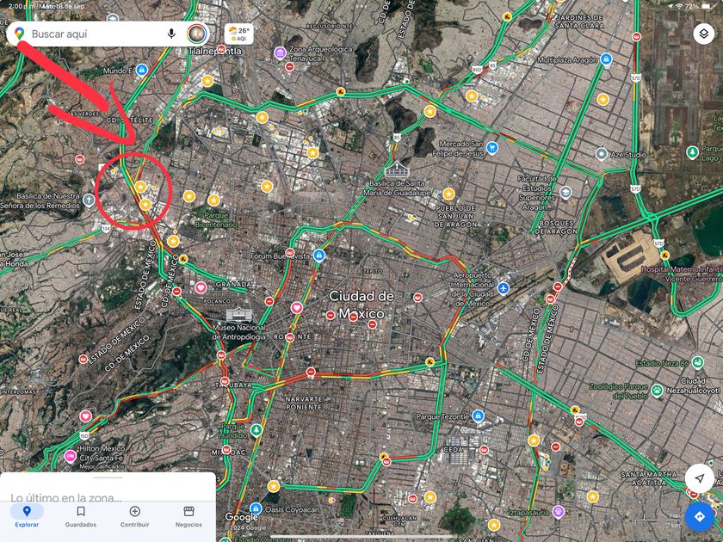Image resolution: width=723 pixels, height=542 pixels.
Task: Tap the my-location arrow button
Action: coord(700,478)
